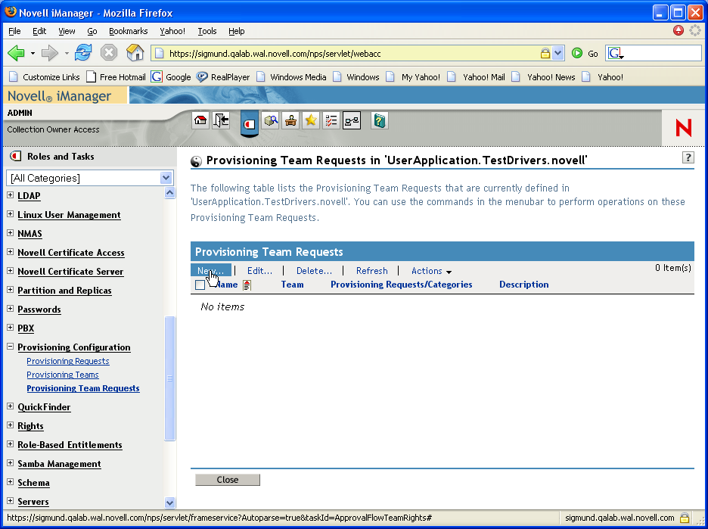The image size is (708, 529).
Task: Click the sidebar scroll down arrow
Action: click(169, 503)
